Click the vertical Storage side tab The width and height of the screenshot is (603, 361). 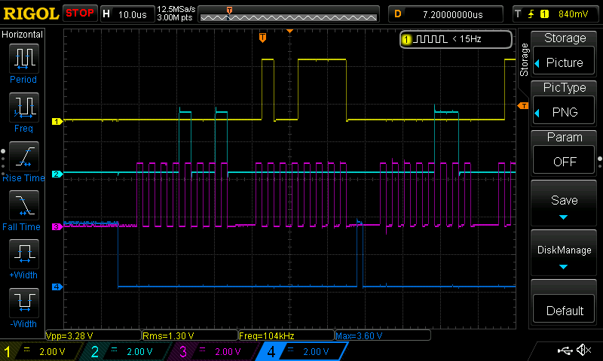point(524,60)
